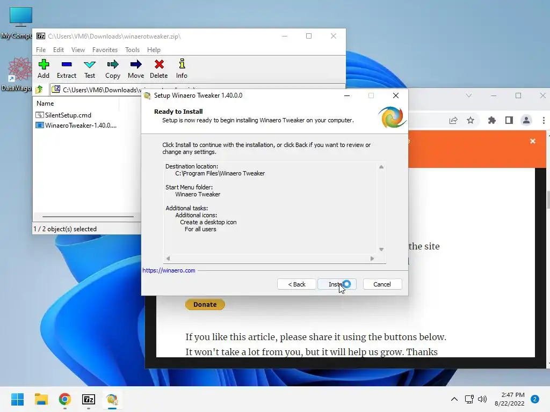The height and width of the screenshot is (412, 550).
Task: Open the Tools menu in 7-Zip
Action: [132, 50]
